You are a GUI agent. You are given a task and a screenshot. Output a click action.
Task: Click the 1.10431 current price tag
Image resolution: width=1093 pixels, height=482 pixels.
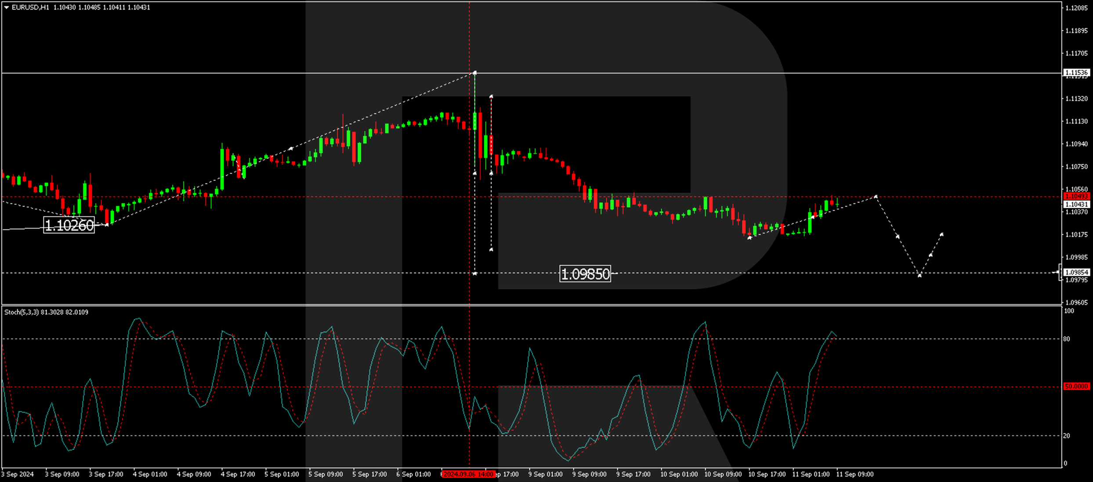pos(1076,204)
